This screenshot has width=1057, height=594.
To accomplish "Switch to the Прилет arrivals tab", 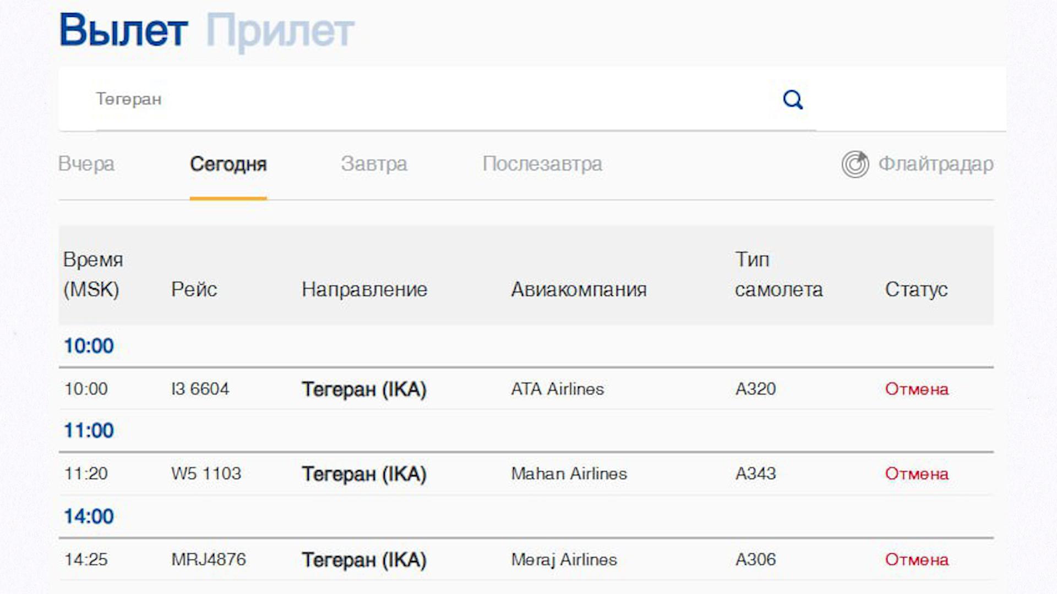I will [280, 31].
